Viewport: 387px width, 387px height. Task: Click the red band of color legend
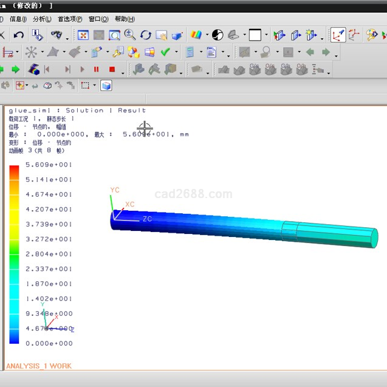[14, 169]
